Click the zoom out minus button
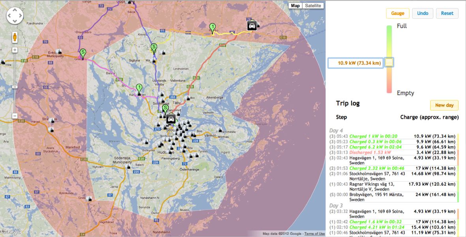466x237 pixels. pyautogui.click(x=15, y=116)
